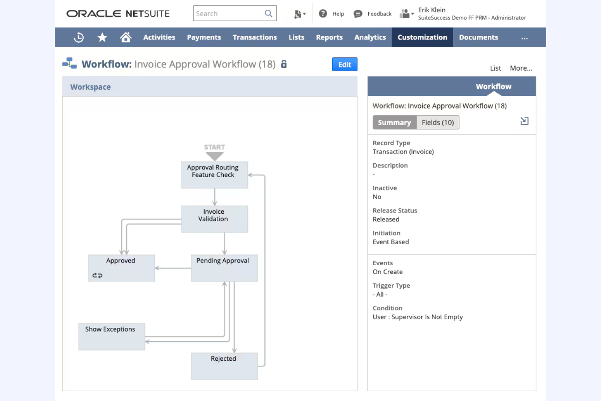601x401 pixels.
Task: Select the Approval Routing Feature Check state
Action: tap(214, 175)
